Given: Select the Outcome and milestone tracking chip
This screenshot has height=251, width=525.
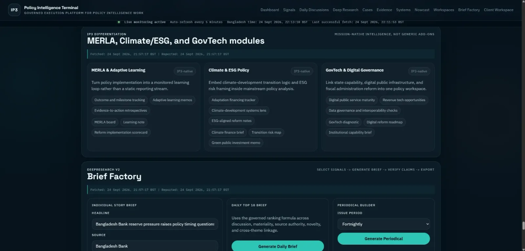Looking at the screenshot, I should pos(119,100).
